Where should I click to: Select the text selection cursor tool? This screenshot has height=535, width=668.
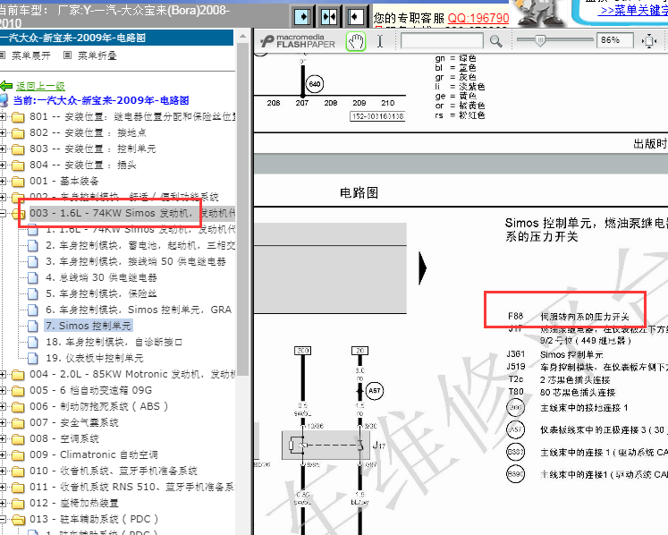[x=380, y=41]
